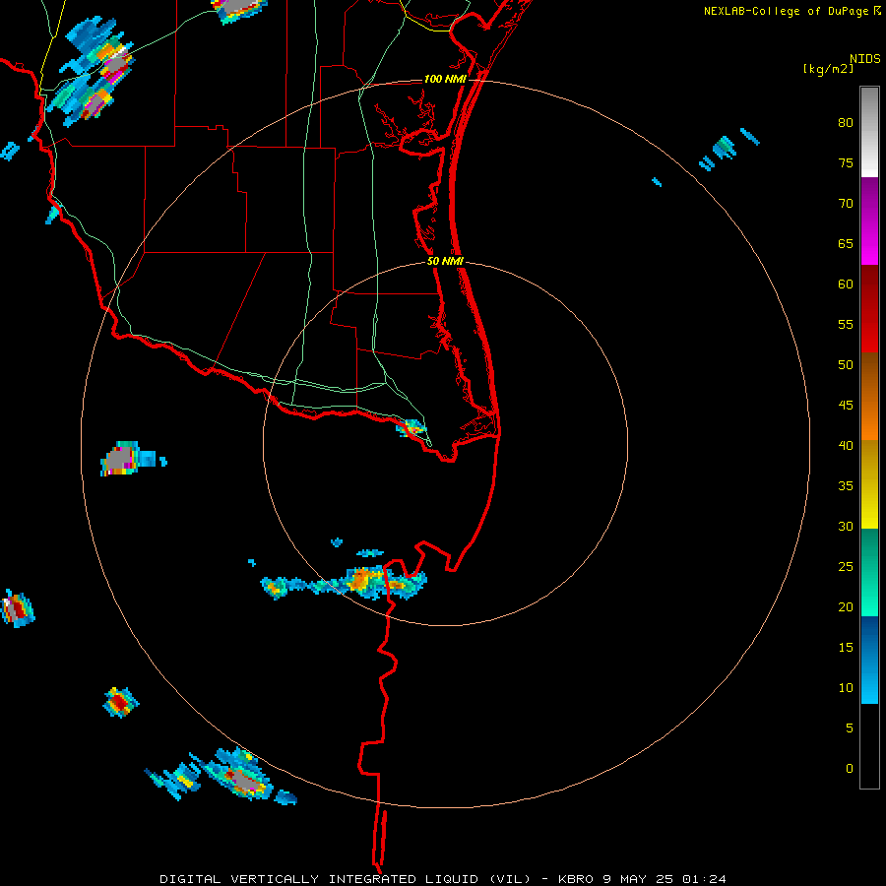The width and height of the screenshot is (886, 886).
Task: Click the gray-core storm cluster at bottom left
Action: pos(240,776)
